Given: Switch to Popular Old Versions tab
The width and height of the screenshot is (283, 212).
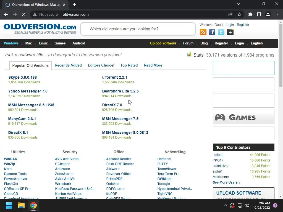Looking at the screenshot, I should 30,65.
